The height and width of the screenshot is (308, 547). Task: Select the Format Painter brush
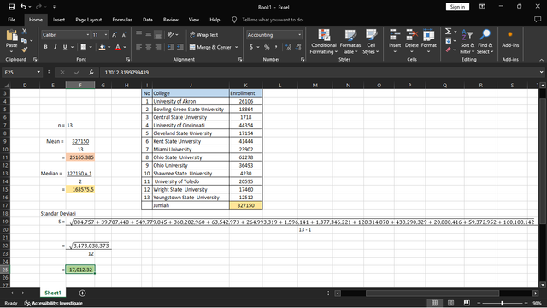pyautogui.click(x=25, y=50)
